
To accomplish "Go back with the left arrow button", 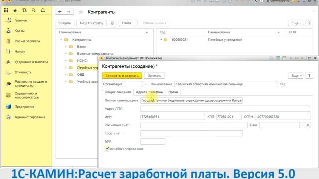I will (x=60, y=12).
